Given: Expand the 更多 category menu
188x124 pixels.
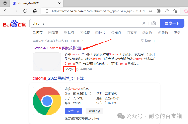Looking at the screenshot, I should 177,32.
